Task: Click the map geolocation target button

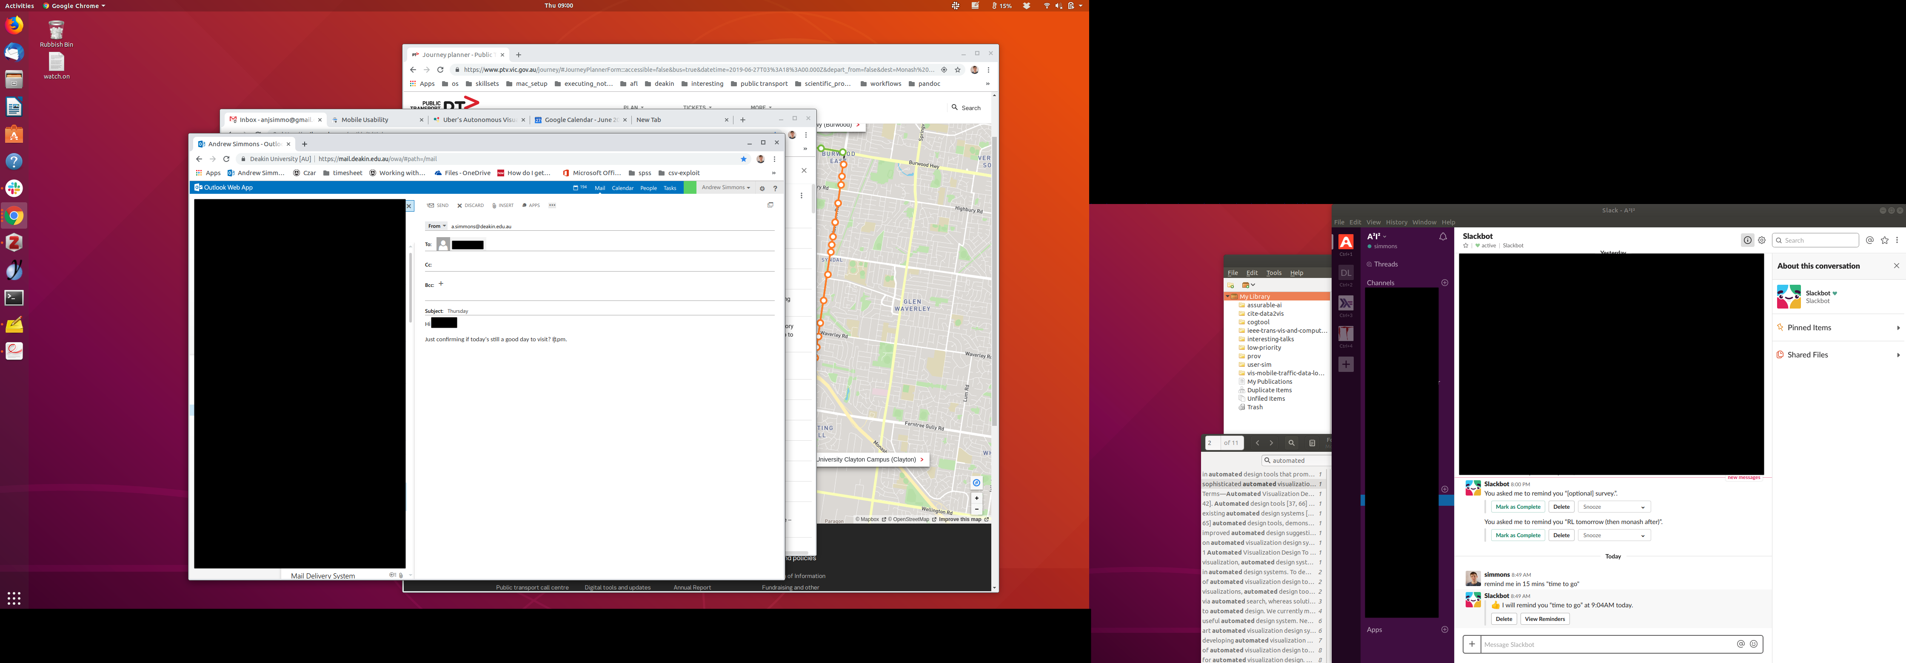Action: 976,483
